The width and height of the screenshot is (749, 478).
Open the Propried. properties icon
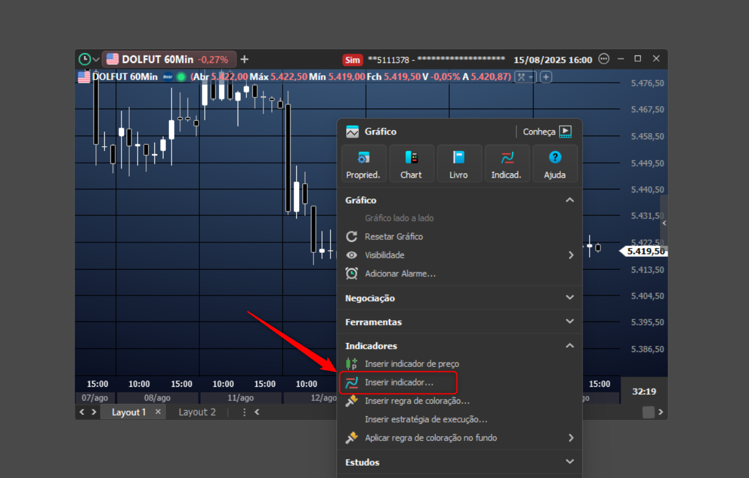point(364,163)
